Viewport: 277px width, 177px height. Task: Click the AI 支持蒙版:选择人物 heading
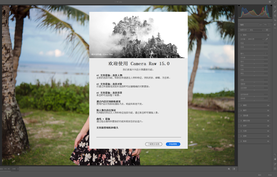(x=109, y=75)
